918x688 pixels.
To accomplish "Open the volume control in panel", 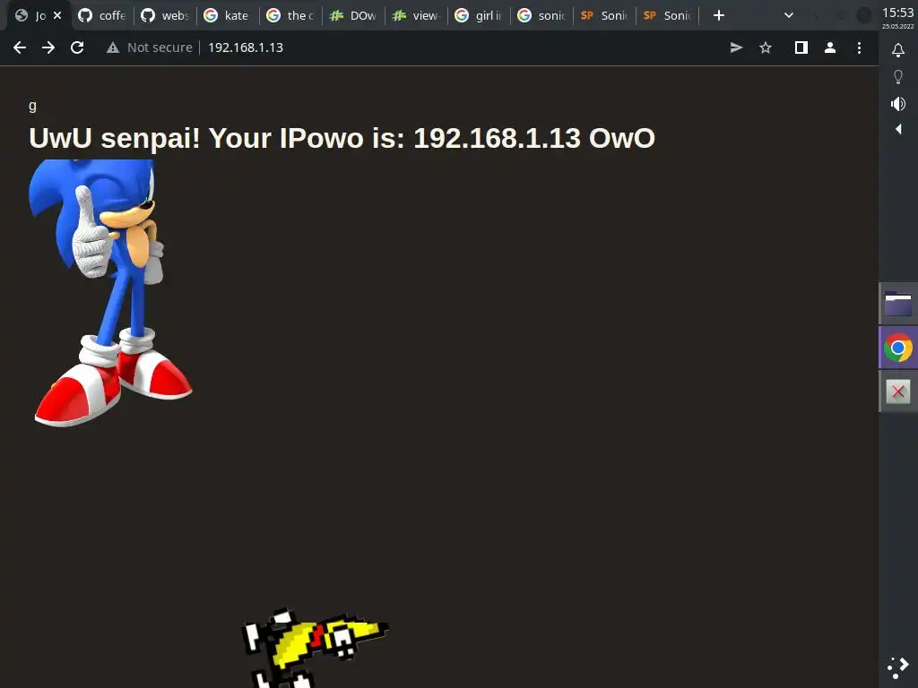I will tap(898, 104).
